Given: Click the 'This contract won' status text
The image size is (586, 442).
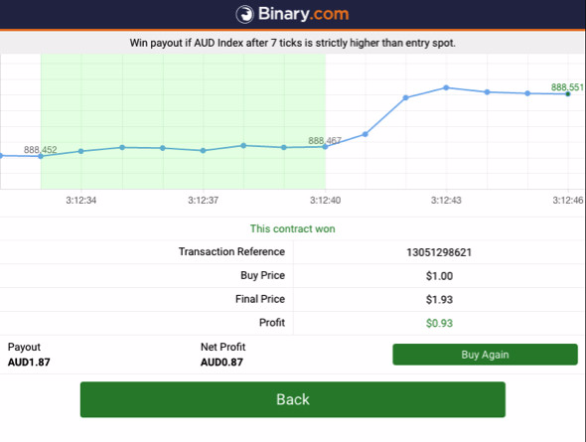Looking at the screenshot, I should coord(293,228).
